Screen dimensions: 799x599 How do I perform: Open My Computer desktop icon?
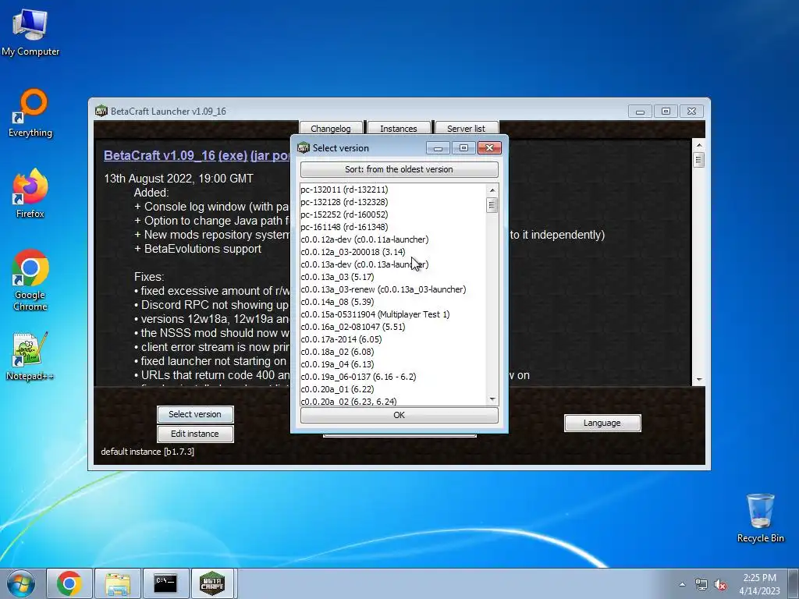point(30,33)
